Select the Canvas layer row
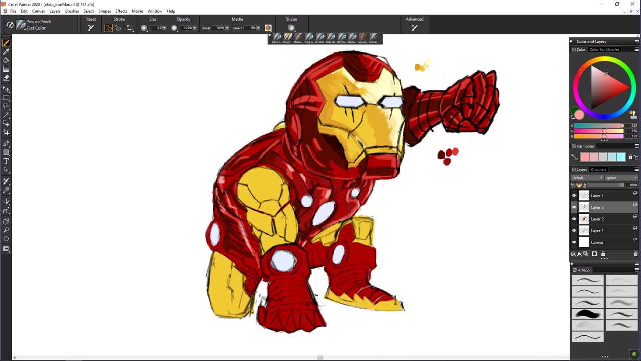 click(604, 242)
